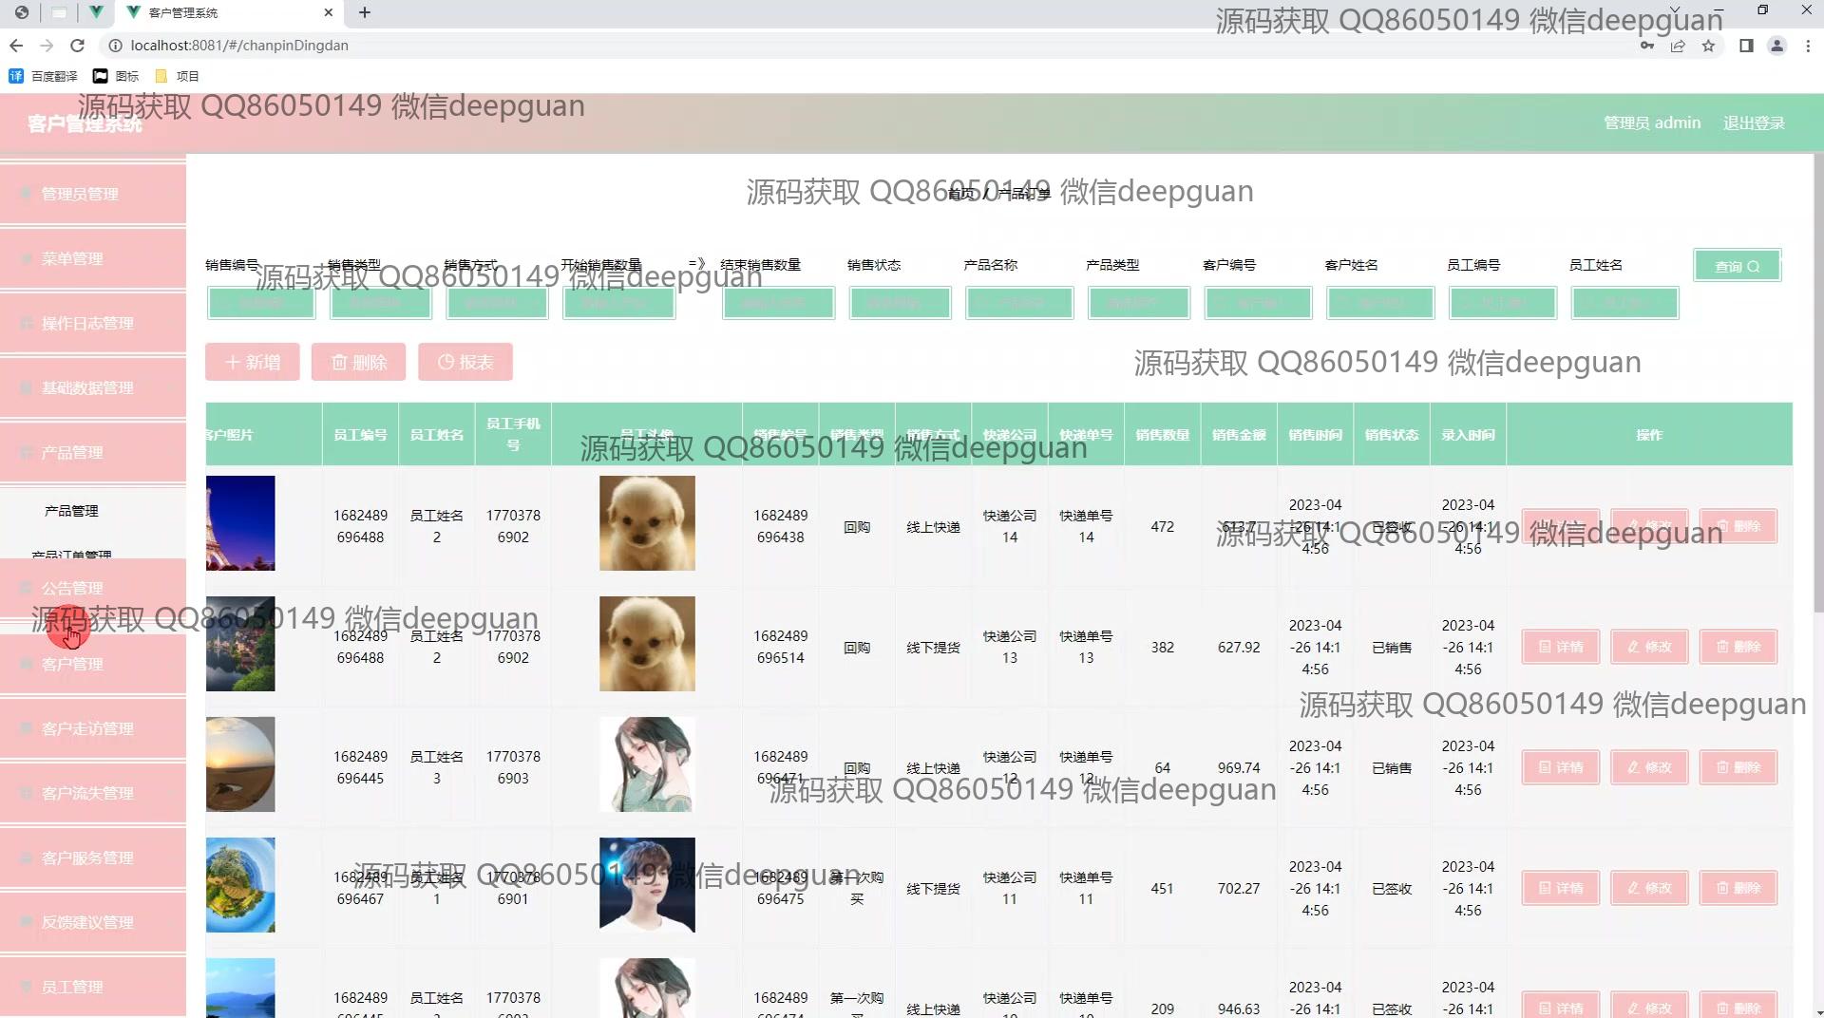Select the 产品管理 submenu item
Viewport: 1824px width, 1018px height.
click(71, 511)
